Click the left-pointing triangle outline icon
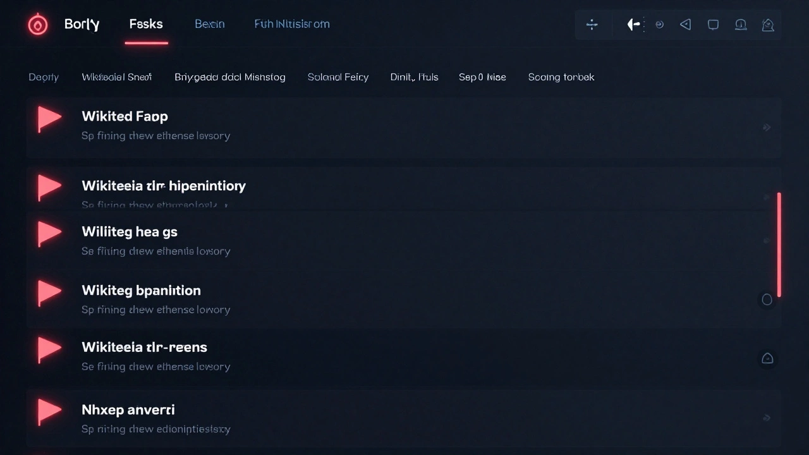The image size is (809, 455). coord(686,25)
